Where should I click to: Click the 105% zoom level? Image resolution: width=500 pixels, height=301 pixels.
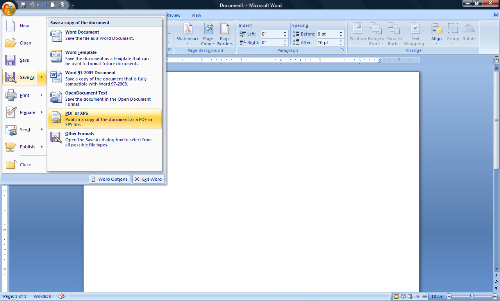point(437,296)
